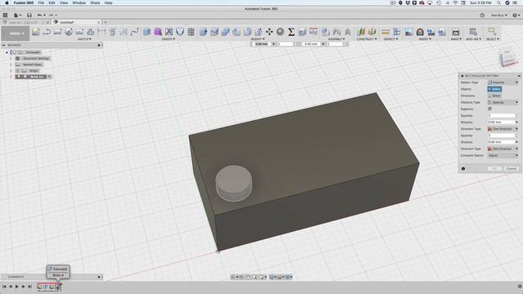Play the design timeline
The width and height of the screenshot is (523, 294).
[17, 287]
